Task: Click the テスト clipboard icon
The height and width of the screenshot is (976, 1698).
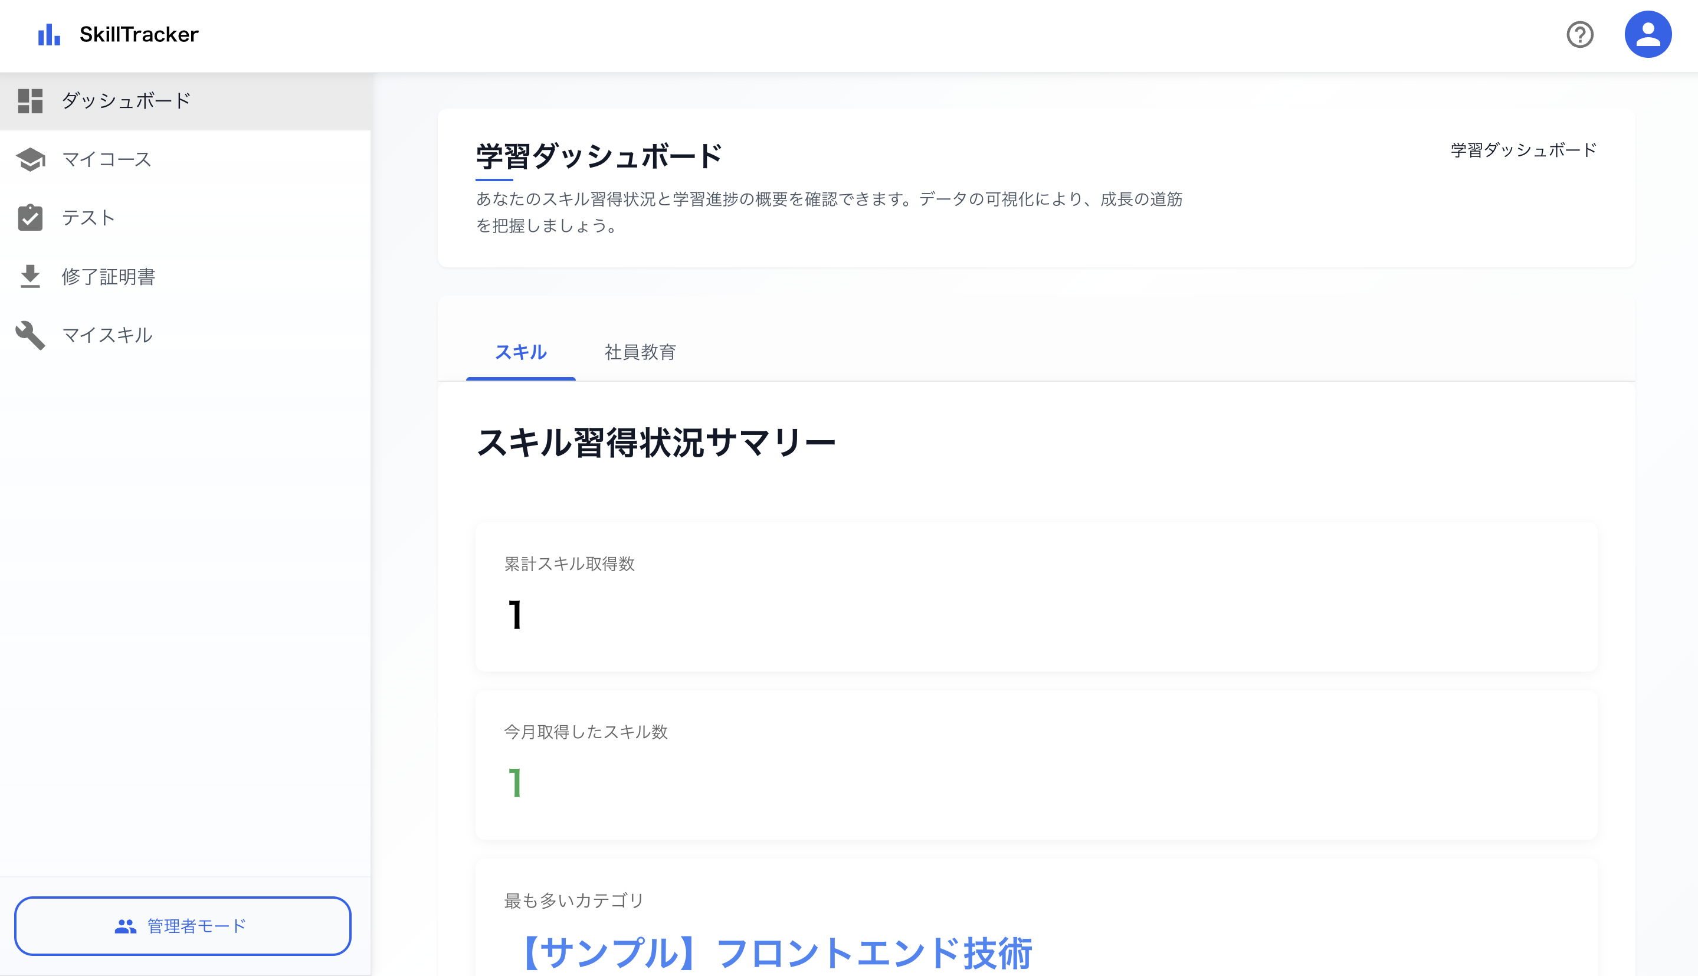Action: click(x=30, y=217)
